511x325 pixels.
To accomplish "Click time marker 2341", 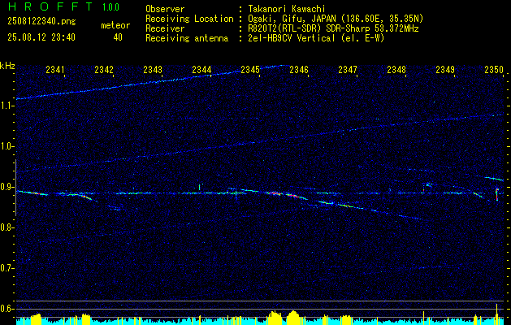I will (x=55, y=69).
